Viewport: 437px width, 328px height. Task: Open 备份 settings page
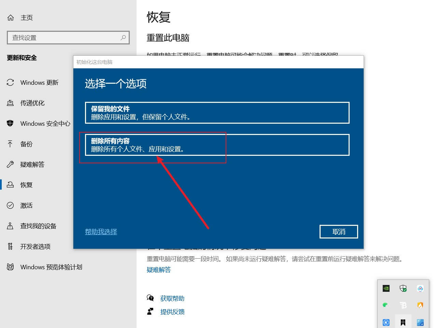tap(26, 144)
